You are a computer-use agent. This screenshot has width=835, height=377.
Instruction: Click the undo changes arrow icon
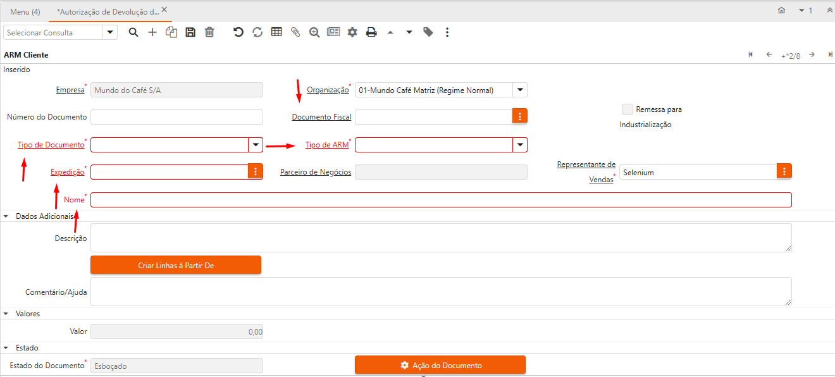pos(238,32)
